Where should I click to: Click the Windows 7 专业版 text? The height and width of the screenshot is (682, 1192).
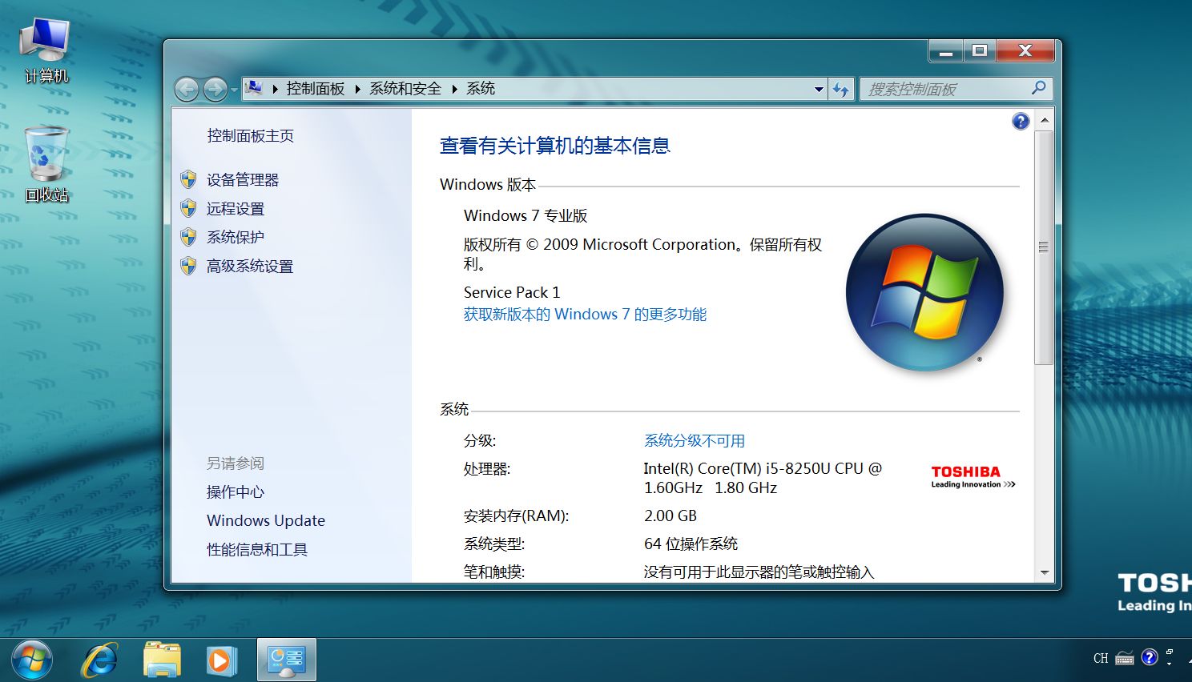(526, 215)
